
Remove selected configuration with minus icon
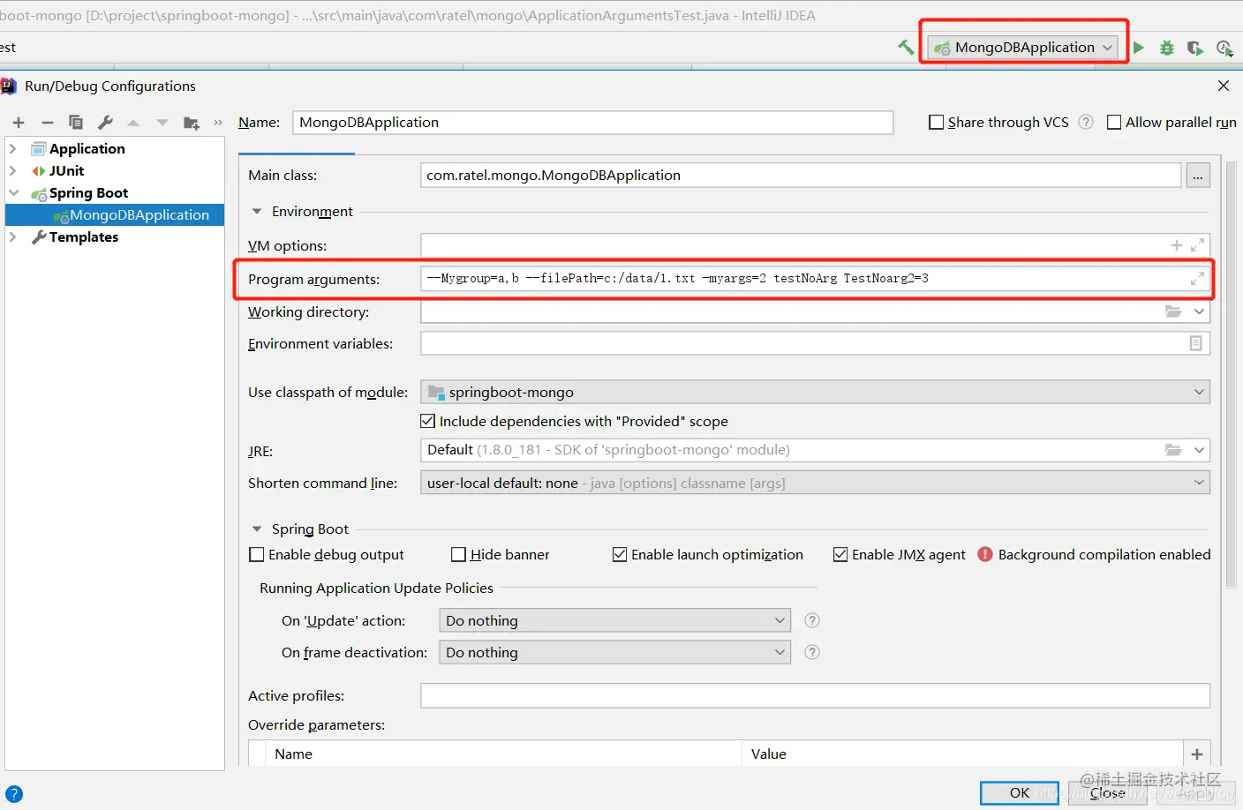(48, 123)
